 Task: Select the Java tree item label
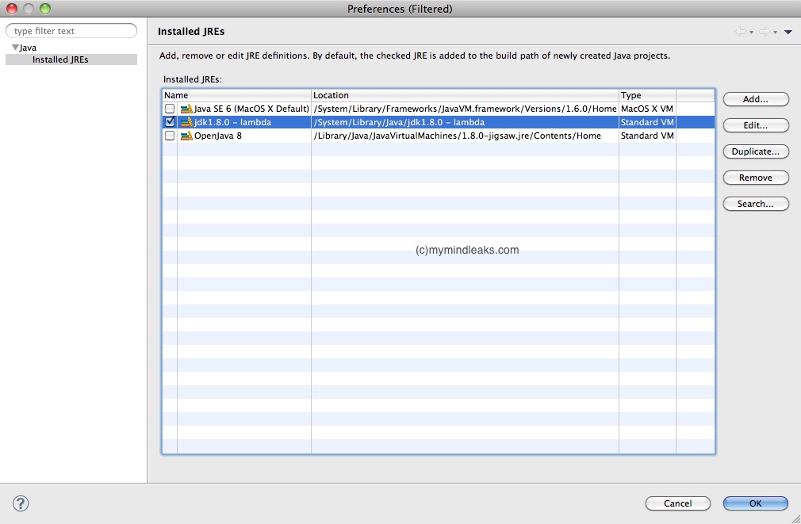pyautogui.click(x=28, y=48)
